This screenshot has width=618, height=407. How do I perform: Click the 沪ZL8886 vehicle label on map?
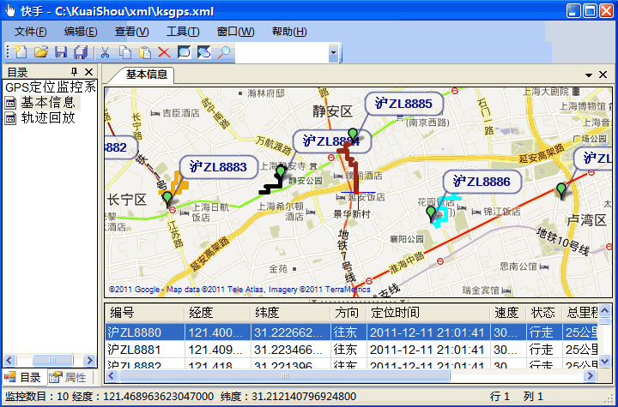(x=482, y=182)
